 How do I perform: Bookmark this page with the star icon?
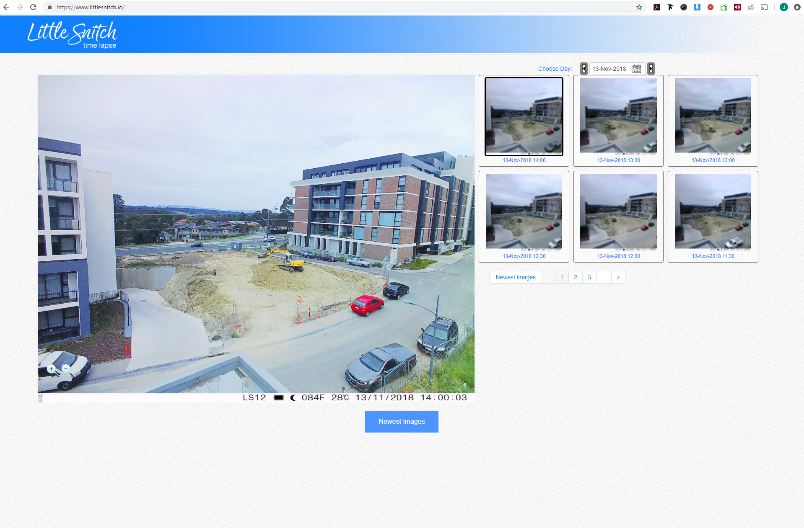tap(639, 7)
